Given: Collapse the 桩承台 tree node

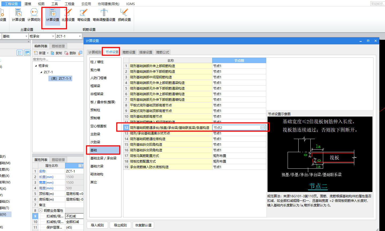Looking at the screenshot, I should coord(36,66).
